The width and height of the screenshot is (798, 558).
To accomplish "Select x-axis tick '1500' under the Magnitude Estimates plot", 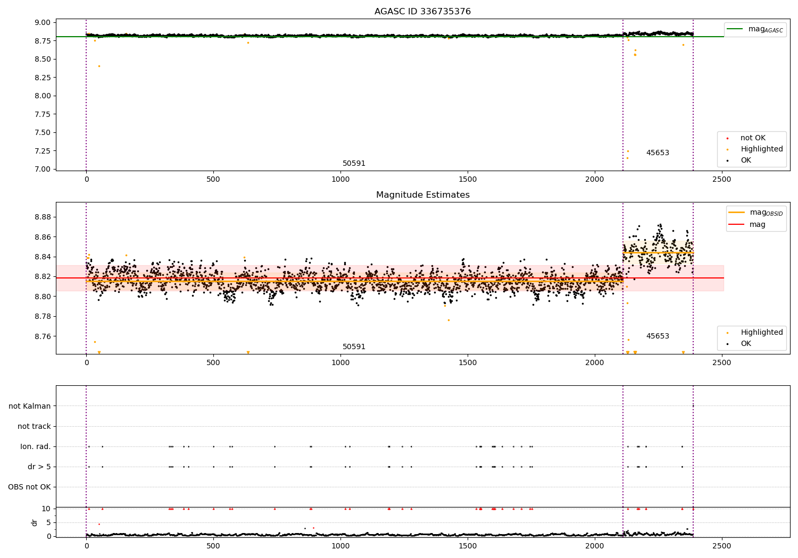I will tap(468, 363).
